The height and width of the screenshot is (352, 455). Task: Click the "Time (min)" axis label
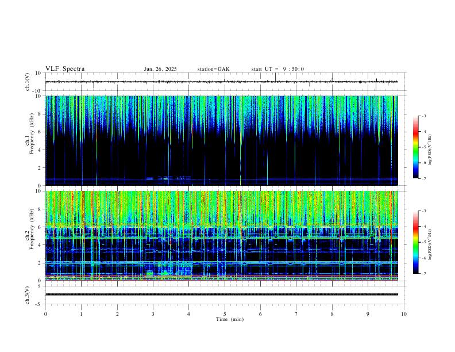(230, 319)
